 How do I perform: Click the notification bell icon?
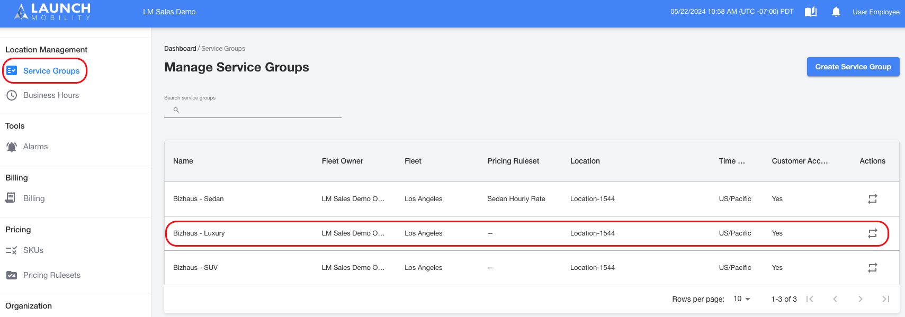tap(836, 12)
